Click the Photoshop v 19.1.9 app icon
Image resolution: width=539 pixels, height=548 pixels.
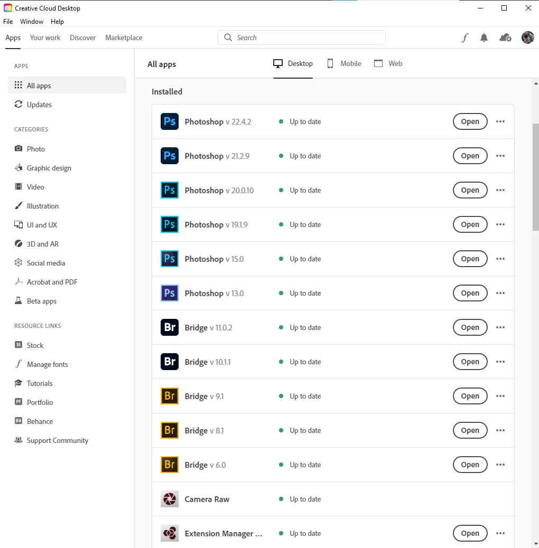click(170, 224)
